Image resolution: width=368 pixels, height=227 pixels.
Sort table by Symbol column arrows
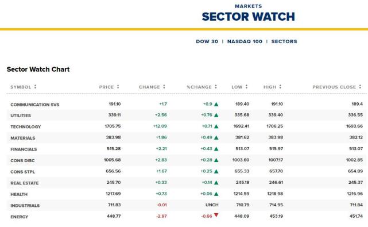coord(35,87)
